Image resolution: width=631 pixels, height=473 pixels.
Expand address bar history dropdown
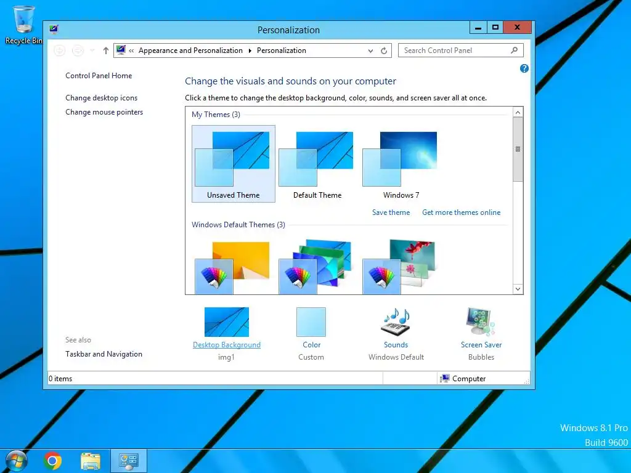point(370,51)
